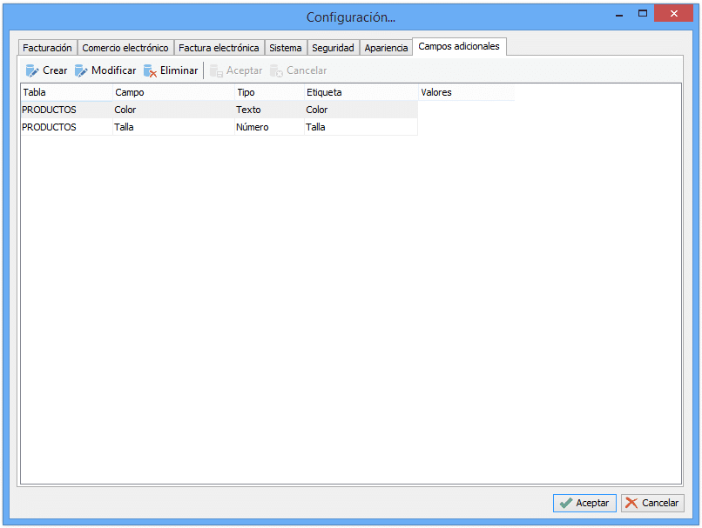Screen dimensions: 702x528
Task: Click the Crear toolbar icon
Action: tap(31, 70)
